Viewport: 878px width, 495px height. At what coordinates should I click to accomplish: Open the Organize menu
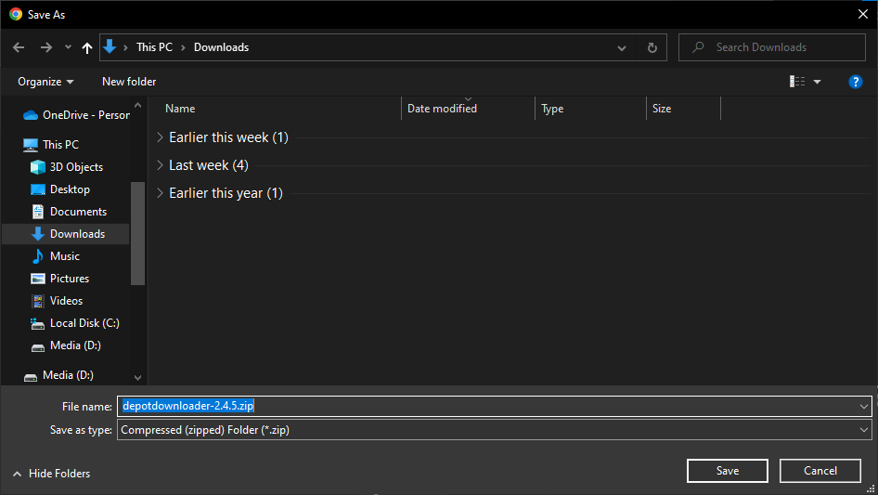point(45,82)
